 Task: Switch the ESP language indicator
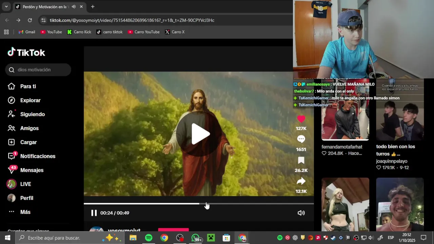click(x=391, y=238)
